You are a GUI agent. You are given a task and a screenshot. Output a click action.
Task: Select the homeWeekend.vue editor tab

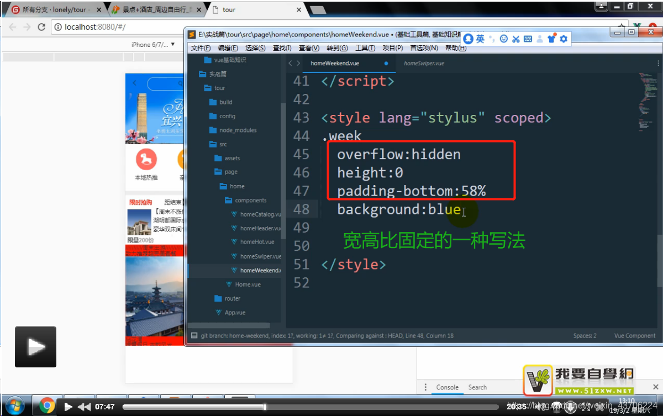349,64
